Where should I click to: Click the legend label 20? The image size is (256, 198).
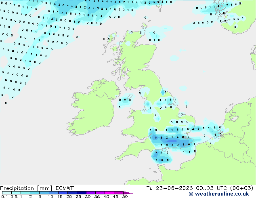(x=69, y=196)
